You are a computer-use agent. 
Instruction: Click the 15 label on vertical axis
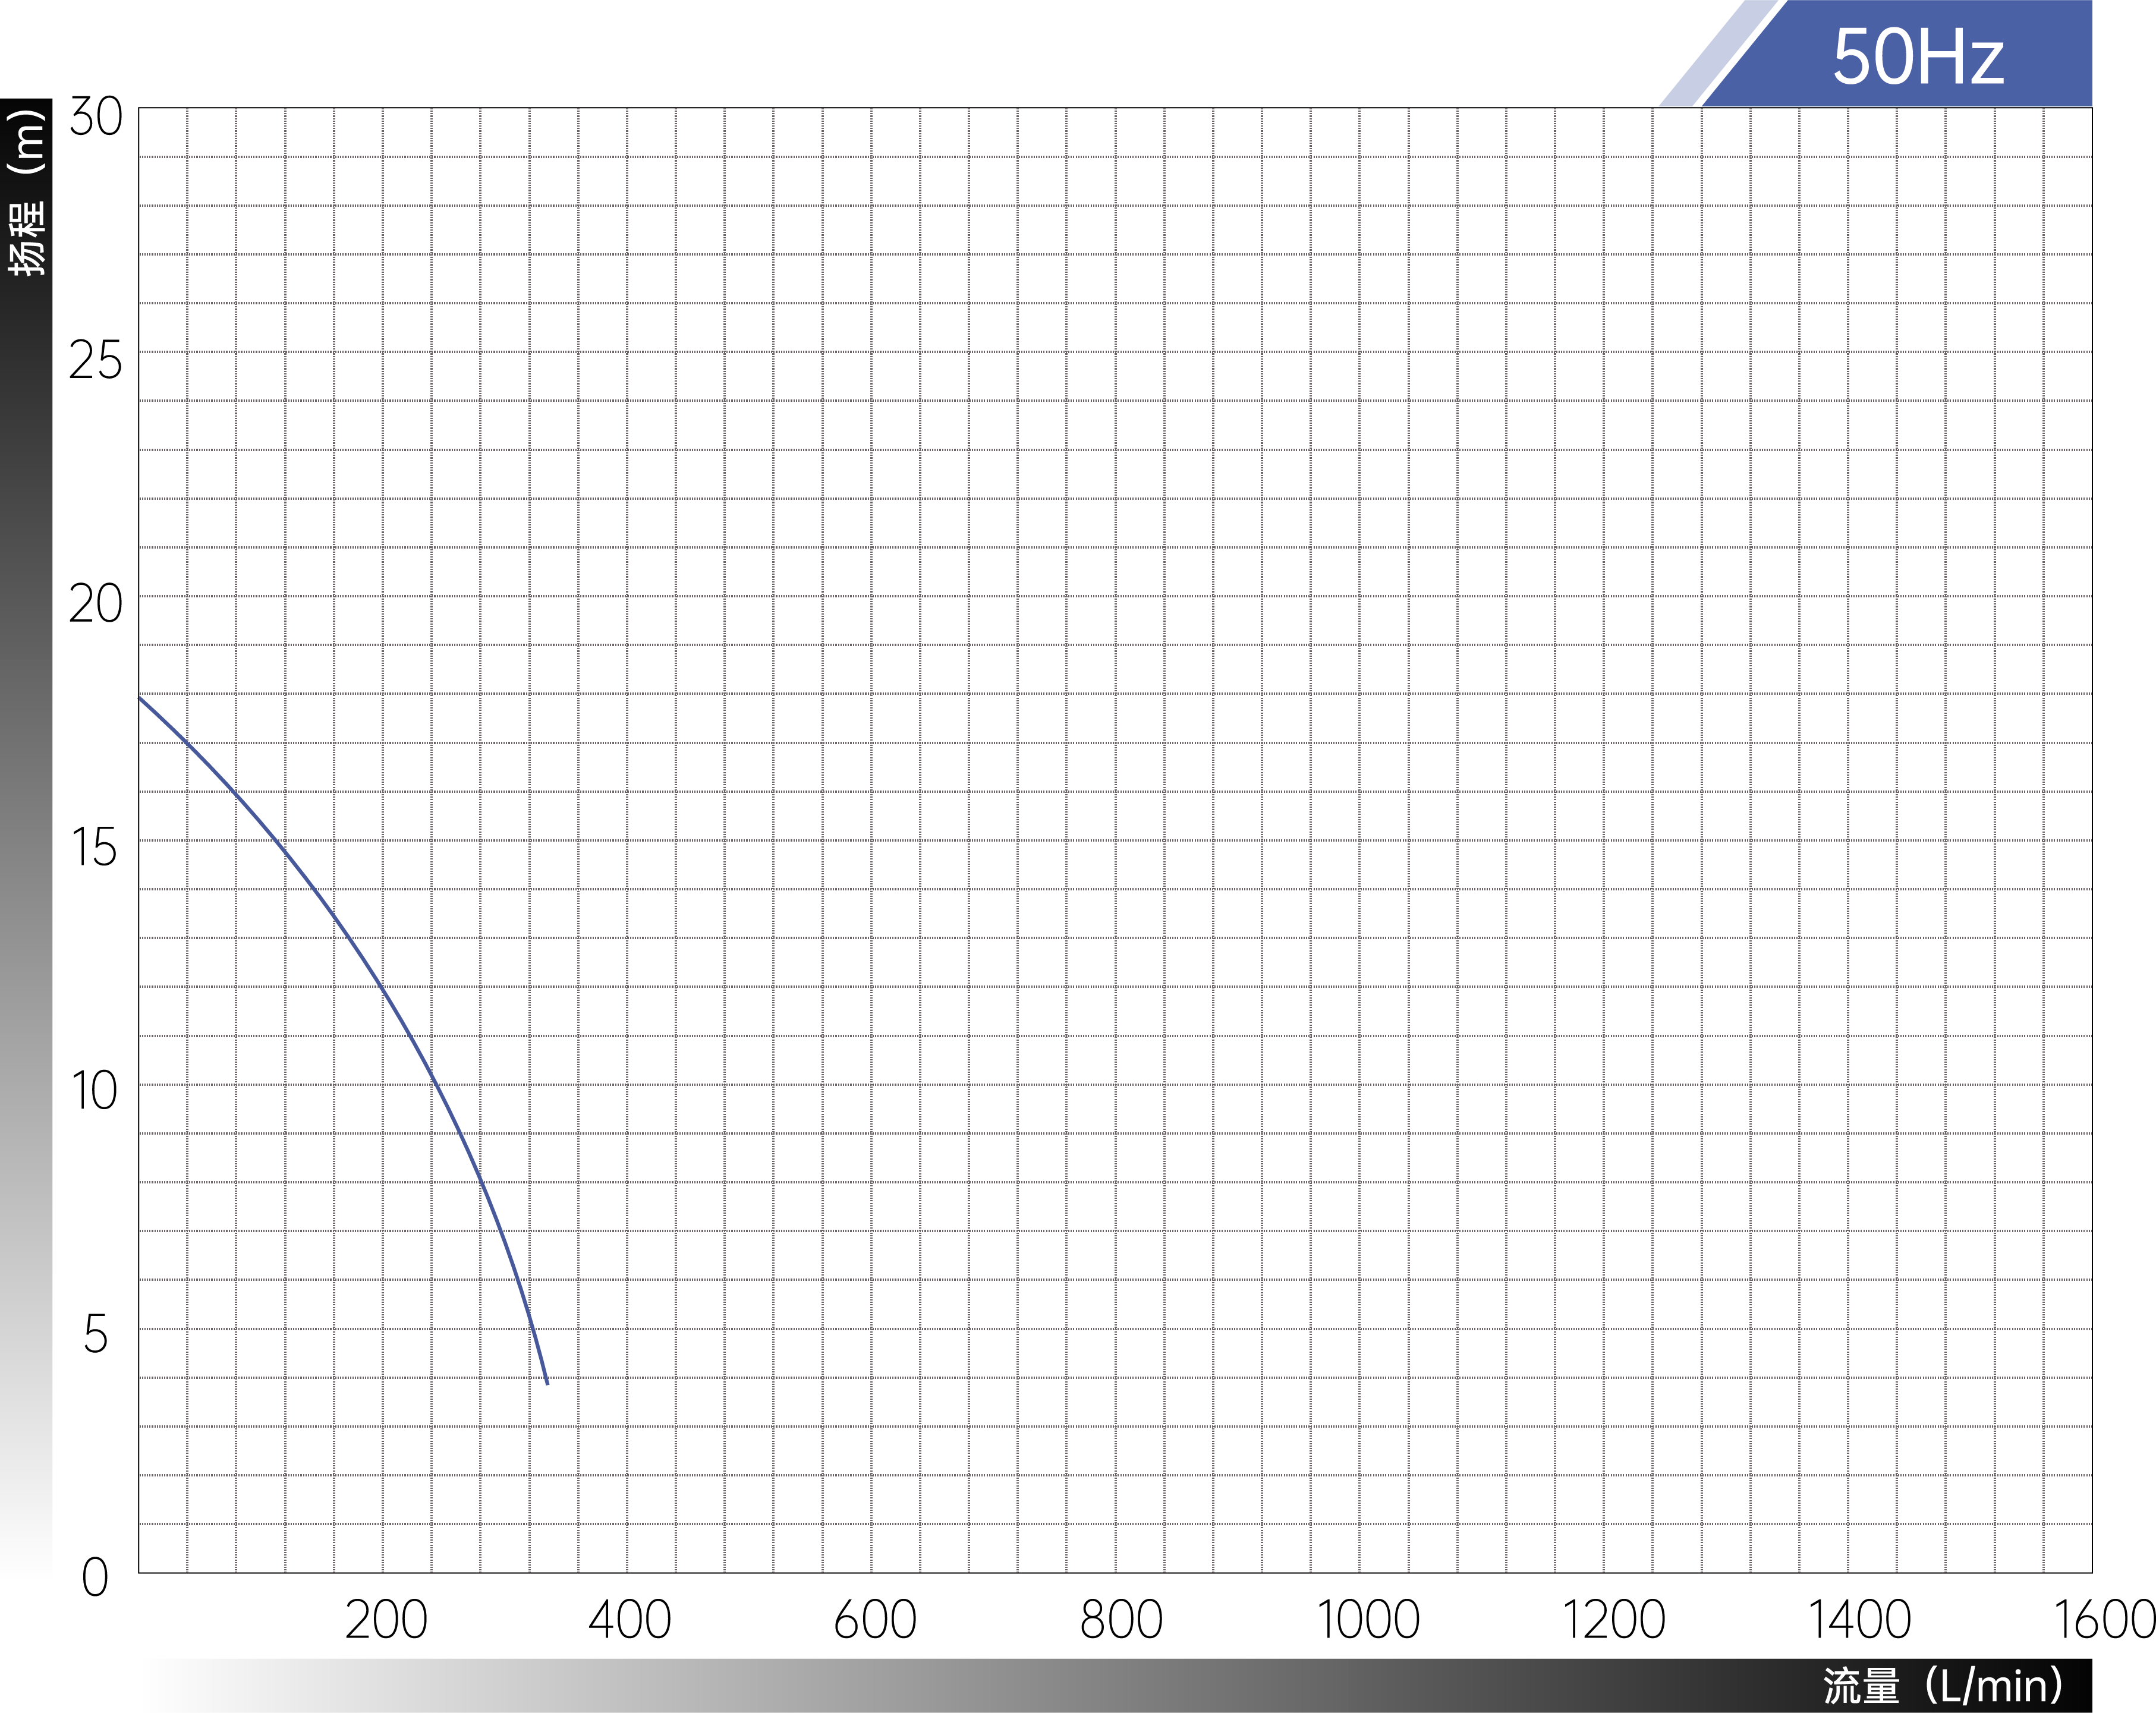(x=94, y=848)
